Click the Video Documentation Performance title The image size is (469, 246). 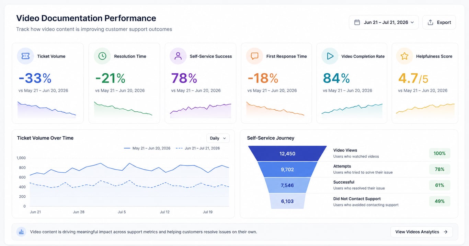[x=86, y=18]
